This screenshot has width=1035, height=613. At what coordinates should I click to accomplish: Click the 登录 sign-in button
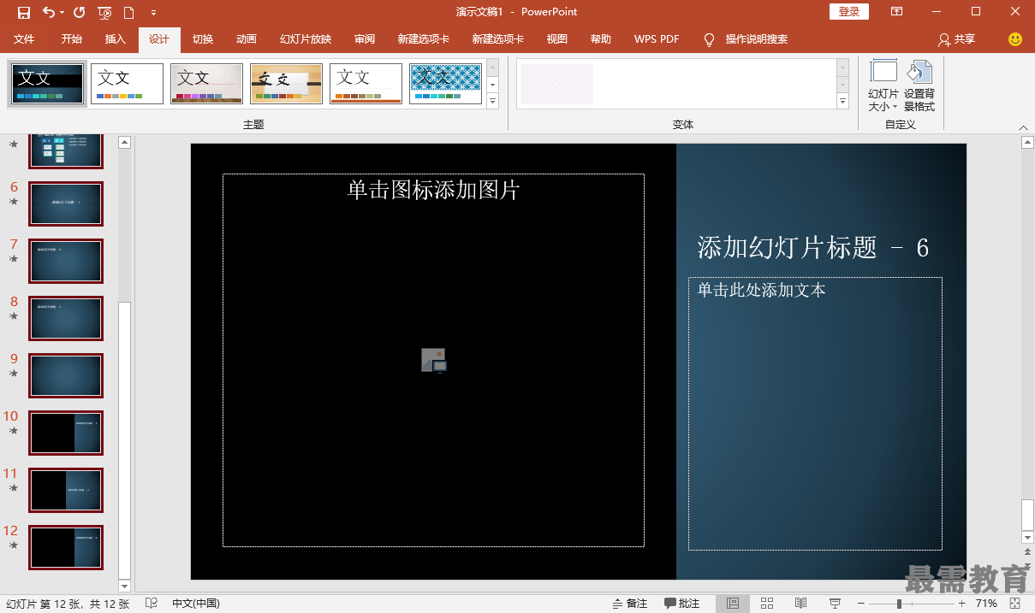coord(849,11)
